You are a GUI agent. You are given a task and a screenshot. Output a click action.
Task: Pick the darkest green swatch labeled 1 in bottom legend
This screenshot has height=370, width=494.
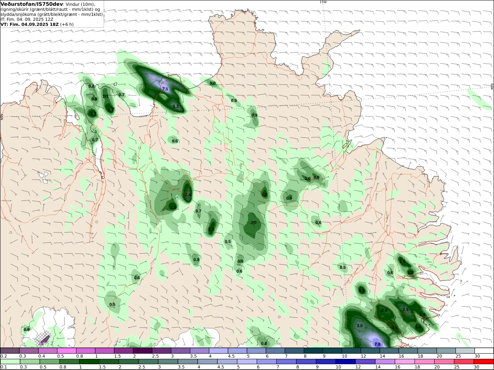tap(89, 362)
